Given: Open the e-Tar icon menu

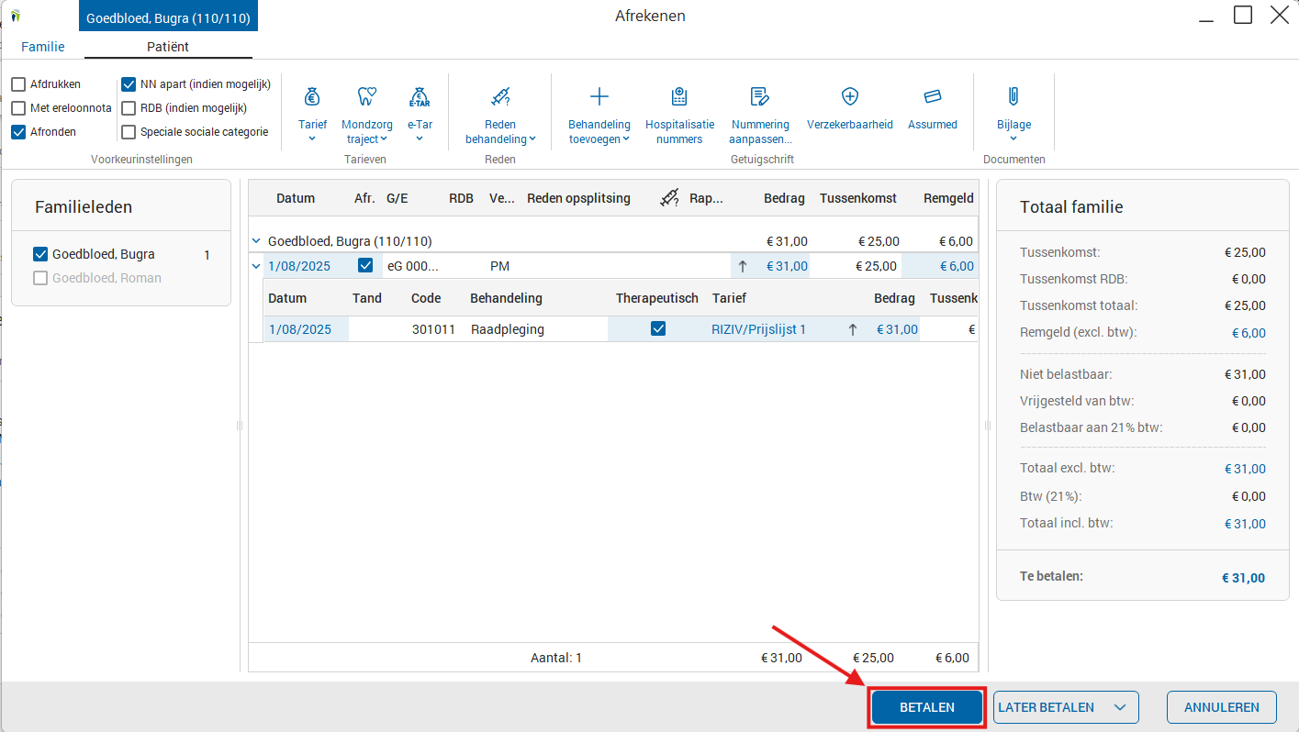Looking at the screenshot, I should pyautogui.click(x=420, y=97).
